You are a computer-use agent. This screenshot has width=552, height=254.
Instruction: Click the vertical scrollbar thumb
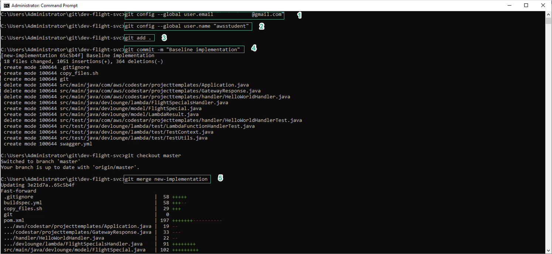(x=548, y=21)
